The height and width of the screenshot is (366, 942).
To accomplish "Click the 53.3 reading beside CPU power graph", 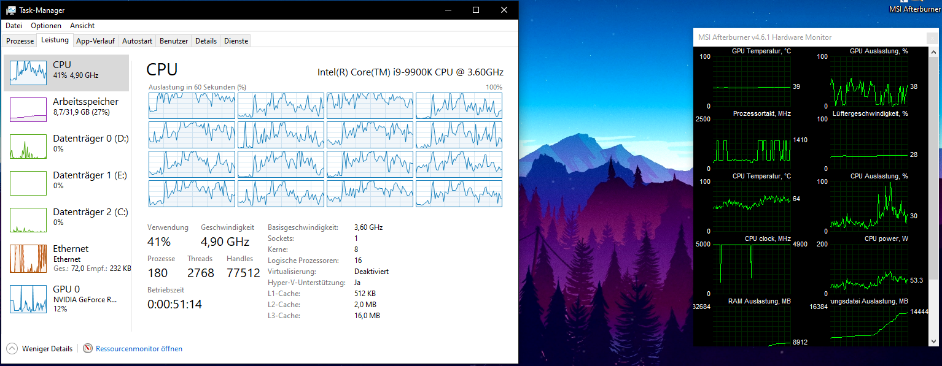I will coord(916,280).
